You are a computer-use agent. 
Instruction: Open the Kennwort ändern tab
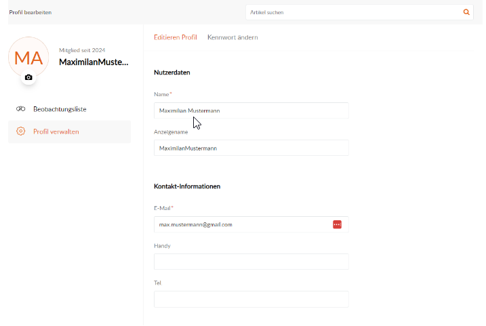232,37
